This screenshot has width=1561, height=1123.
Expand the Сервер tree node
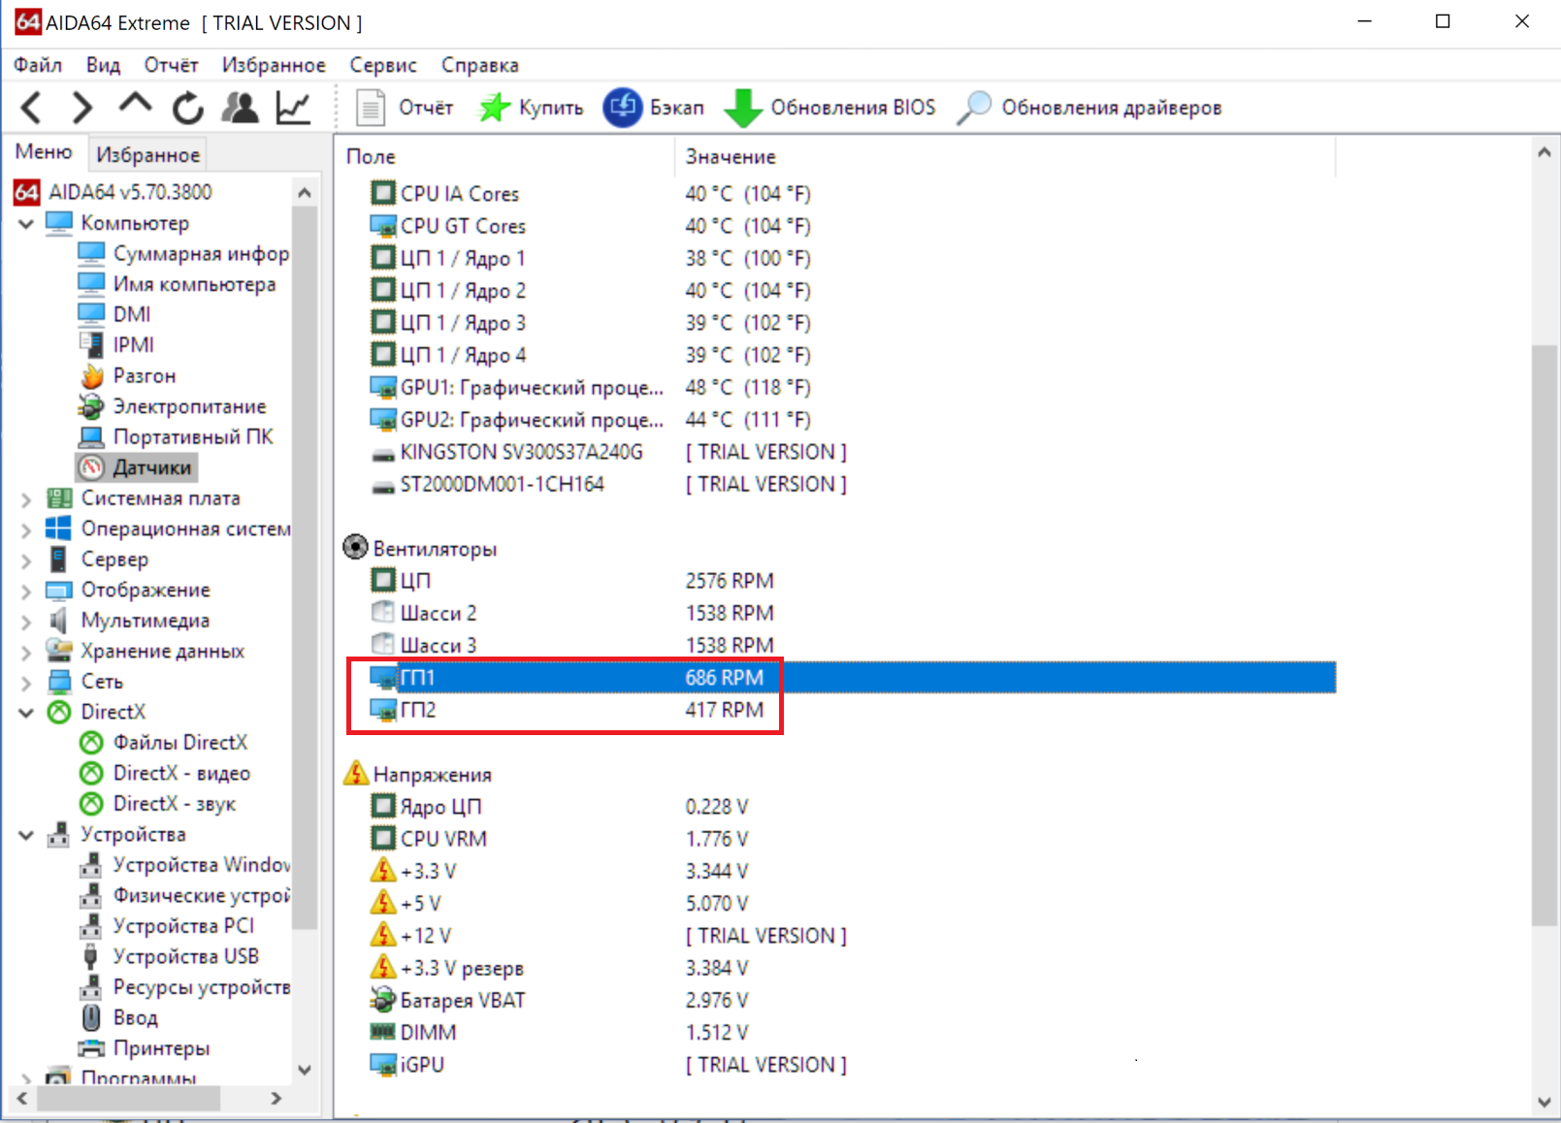tap(26, 561)
